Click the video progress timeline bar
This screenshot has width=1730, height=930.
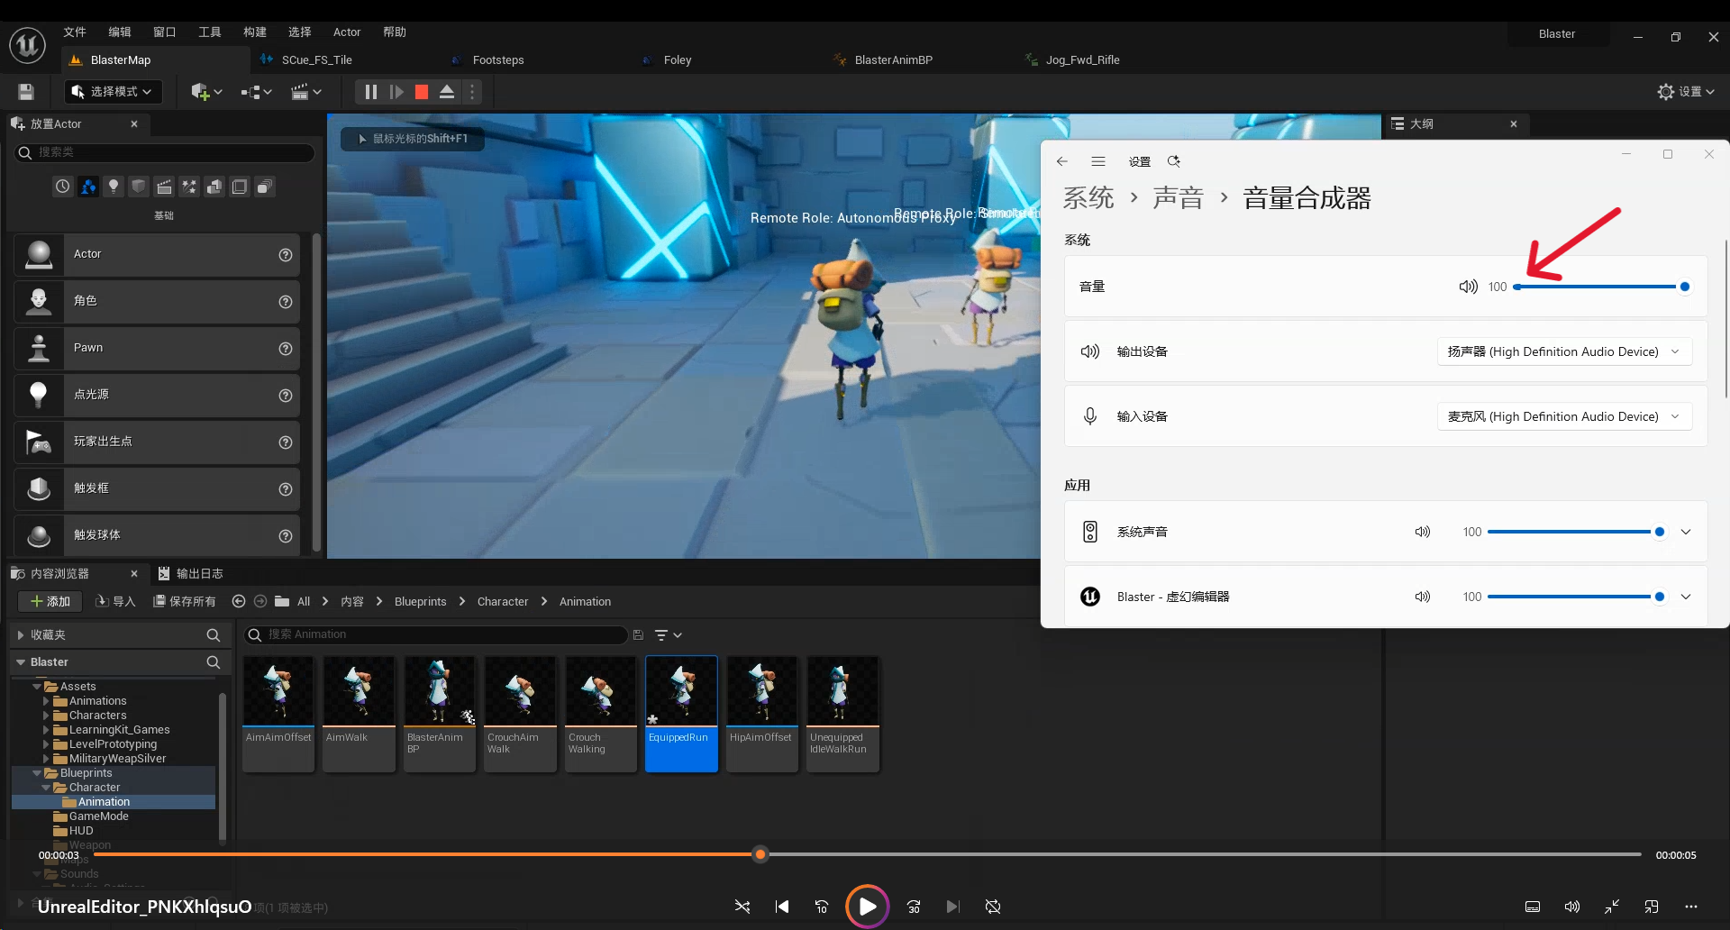pos(867,854)
